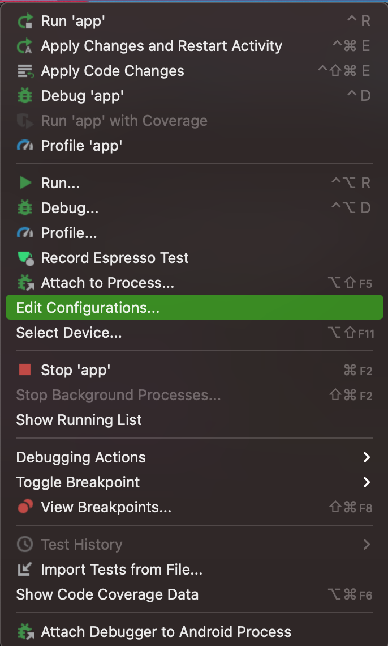Viewport: 388px width, 646px height.
Task: Open Show Code Coverage Data
Action: click(107, 595)
